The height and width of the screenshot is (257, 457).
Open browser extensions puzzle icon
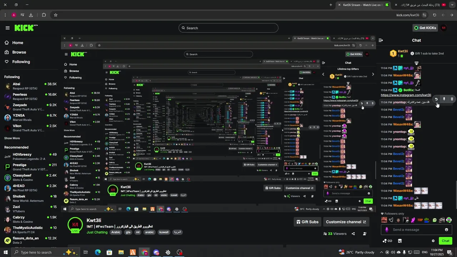[44, 15]
